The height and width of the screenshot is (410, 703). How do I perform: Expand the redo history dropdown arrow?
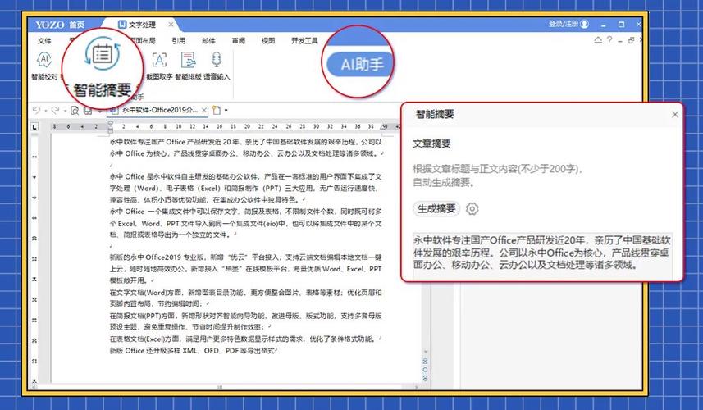(65, 111)
